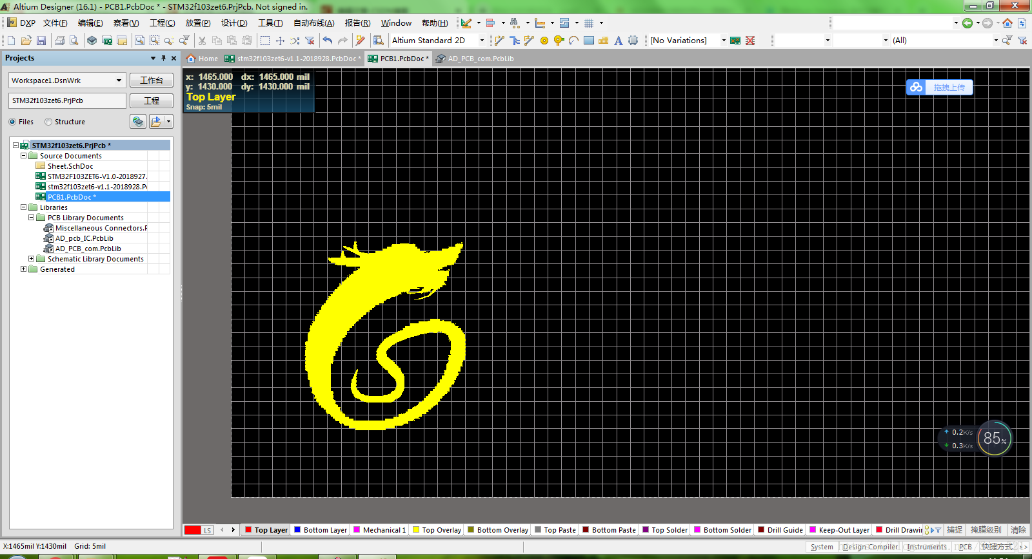
Task: Click the Interactively Route Connections tool
Action: tap(499, 41)
